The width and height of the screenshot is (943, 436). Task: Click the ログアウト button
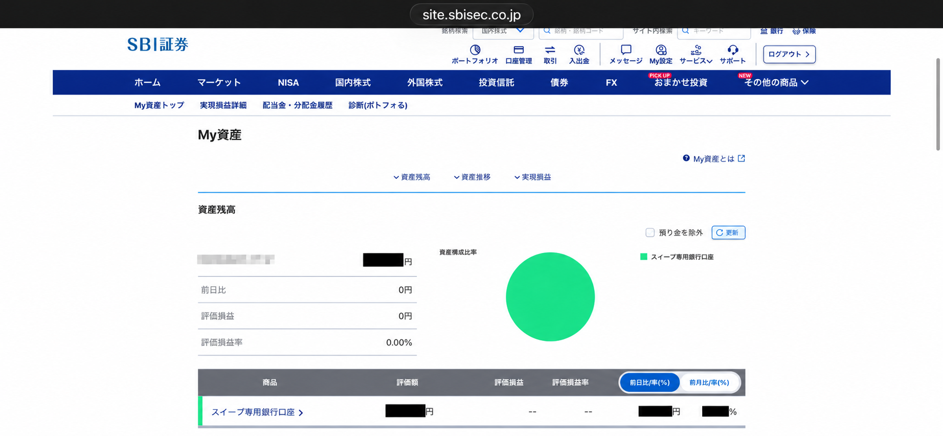click(x=789, y=54)
